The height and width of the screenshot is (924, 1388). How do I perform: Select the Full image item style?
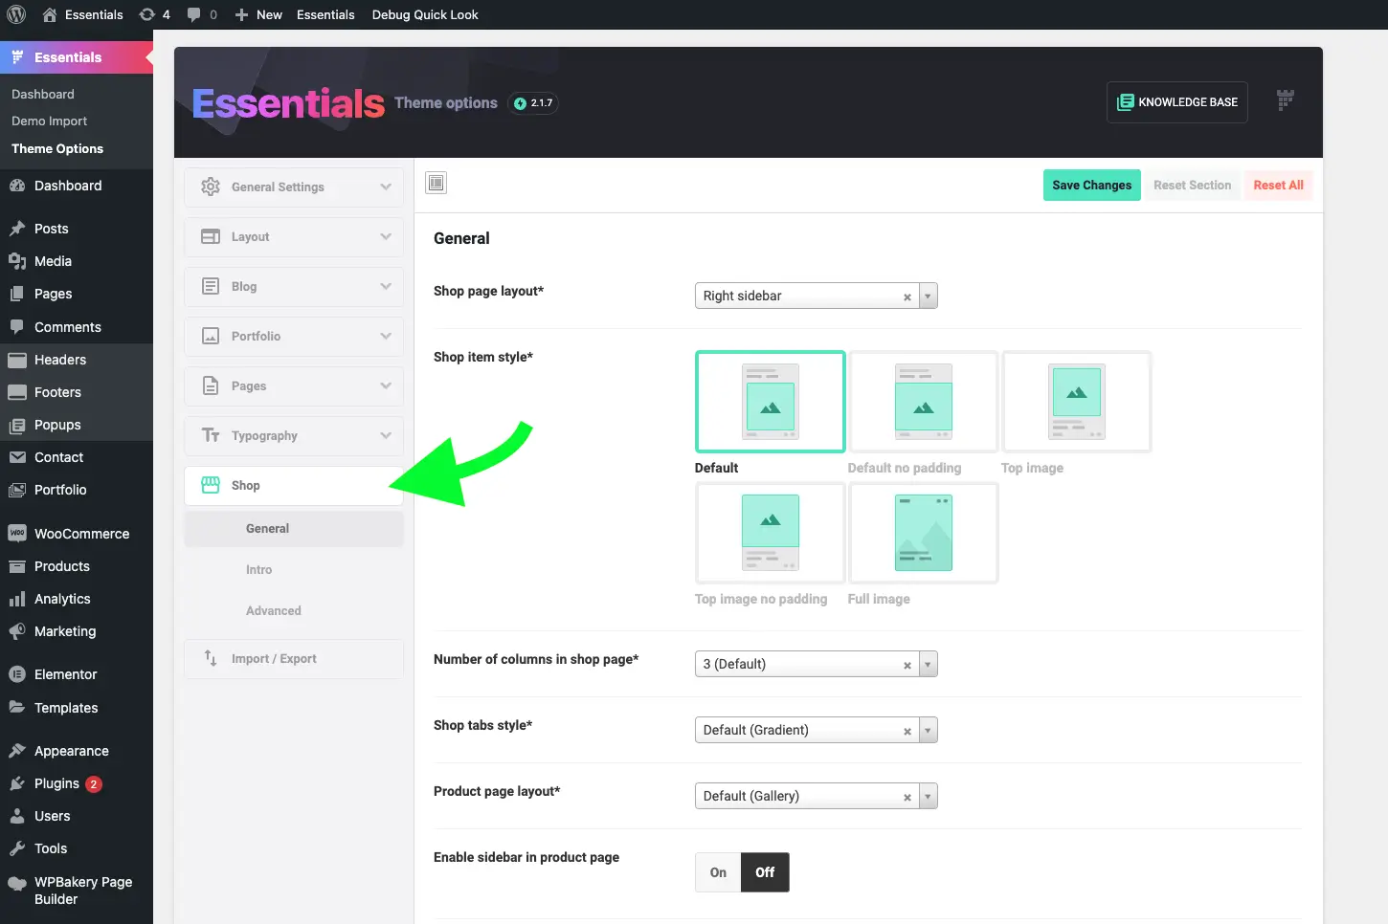click(x=923, y=533)
